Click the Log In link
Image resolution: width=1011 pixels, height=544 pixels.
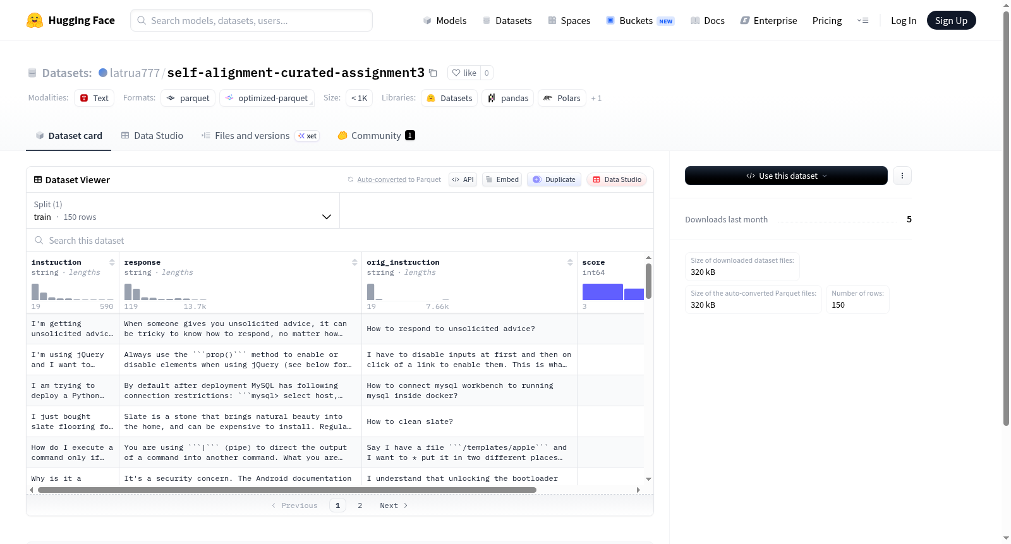point(903,20)
